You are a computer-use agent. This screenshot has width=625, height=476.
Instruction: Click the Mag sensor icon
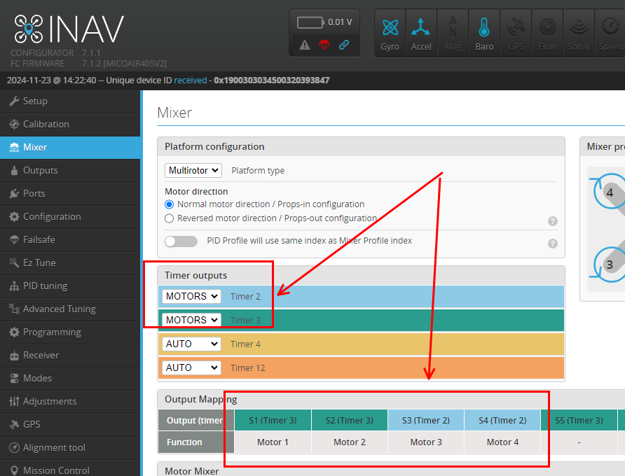tap(453, 34)
